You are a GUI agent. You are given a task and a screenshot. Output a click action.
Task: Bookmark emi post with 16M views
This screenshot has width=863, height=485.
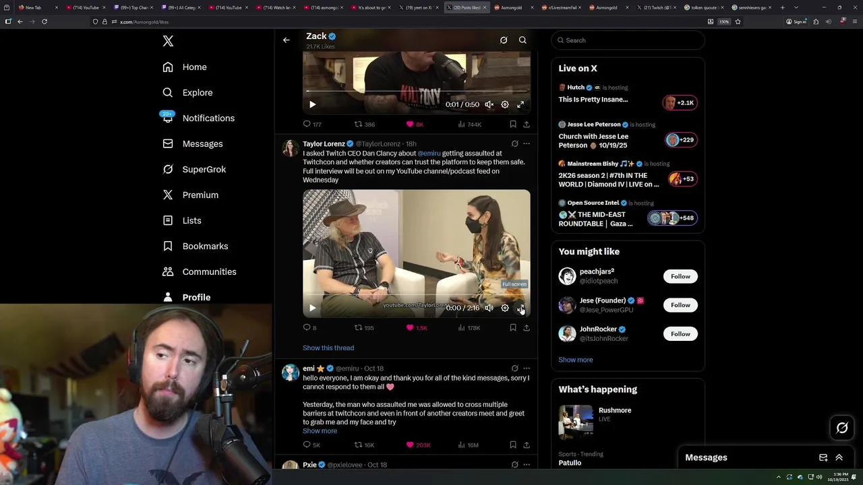tap(513, 445)
